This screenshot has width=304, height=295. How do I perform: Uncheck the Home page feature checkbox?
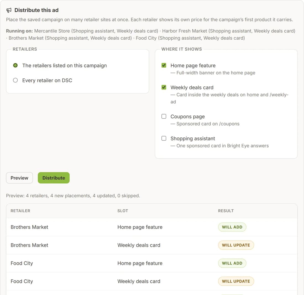pos(164,65)
